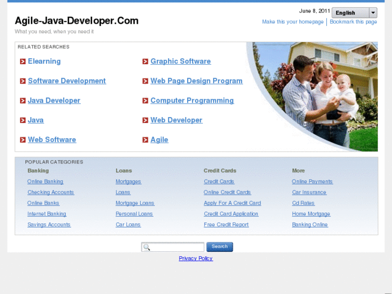392x294 pixels.
Task: Open Checking Accounts link
Action: 51,192
